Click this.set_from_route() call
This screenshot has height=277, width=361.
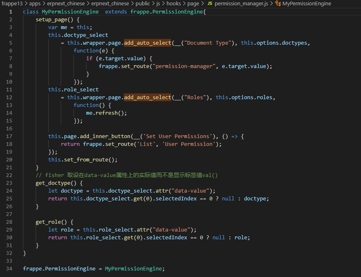pos(82,160)
